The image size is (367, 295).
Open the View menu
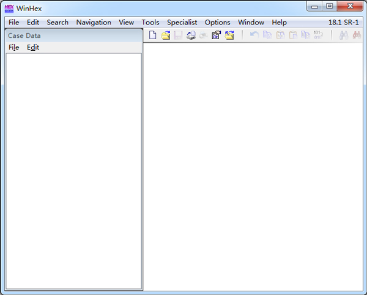[x=127, y=22]
